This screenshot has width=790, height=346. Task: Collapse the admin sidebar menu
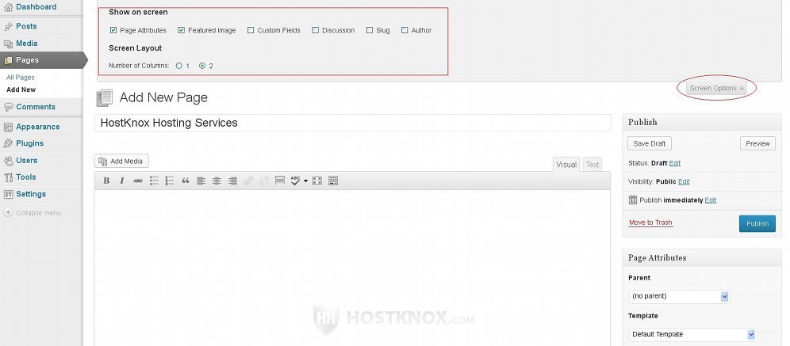coord(33,213)
